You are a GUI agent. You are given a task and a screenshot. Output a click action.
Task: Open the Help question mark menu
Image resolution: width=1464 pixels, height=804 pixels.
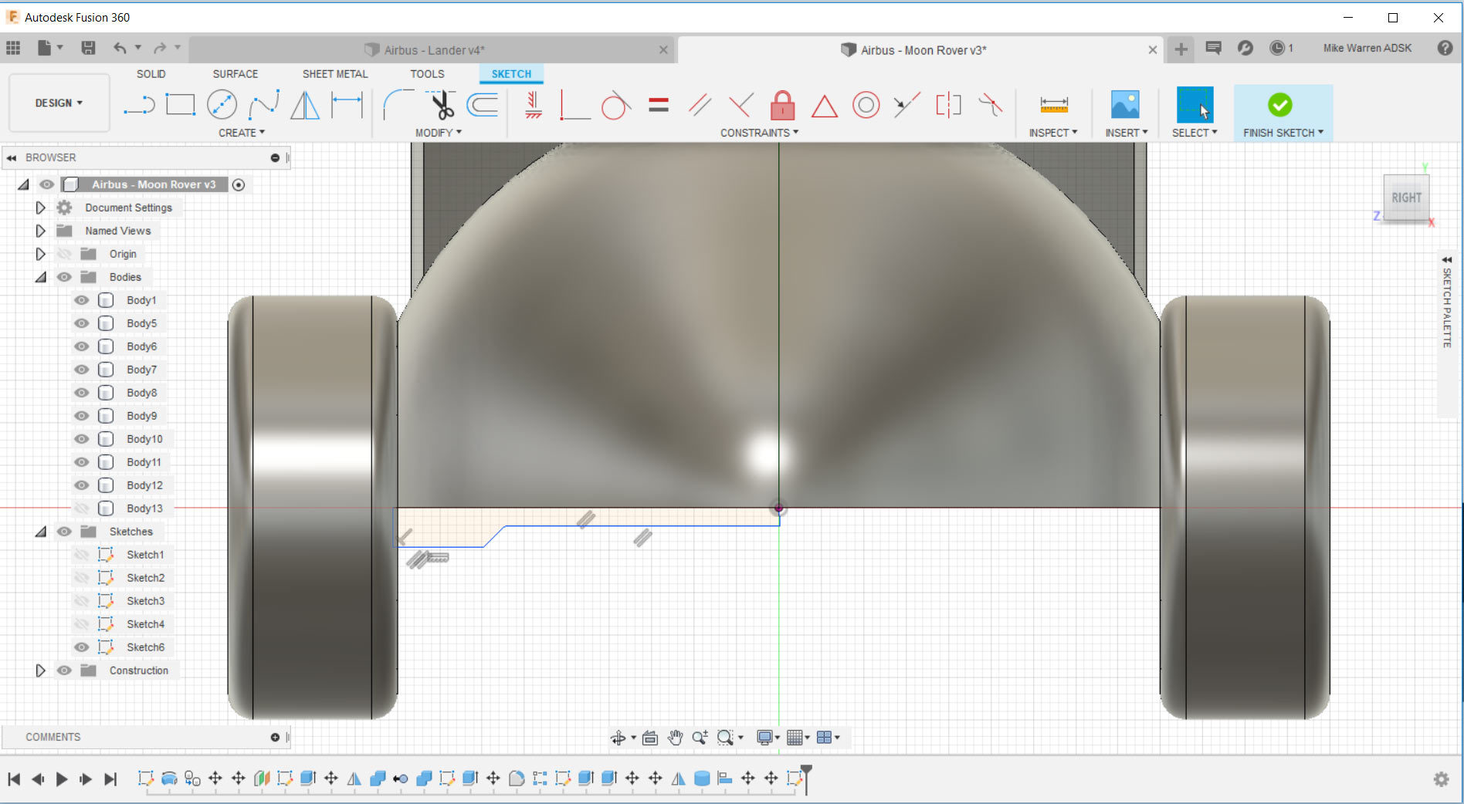1445,48
